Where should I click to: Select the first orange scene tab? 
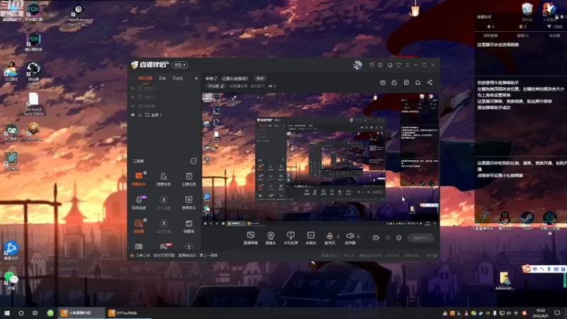coord(145,78)
